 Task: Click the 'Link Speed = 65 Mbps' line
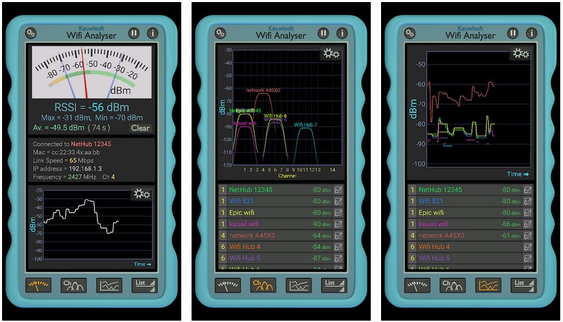click(63, 160)
